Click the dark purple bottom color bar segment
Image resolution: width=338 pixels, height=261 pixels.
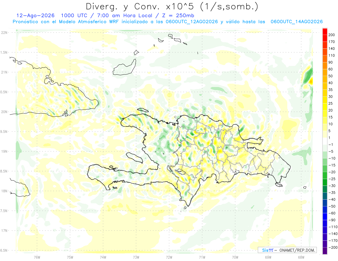coord(325,251)
